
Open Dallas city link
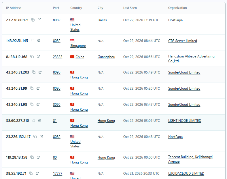click(x=102, y=20)
